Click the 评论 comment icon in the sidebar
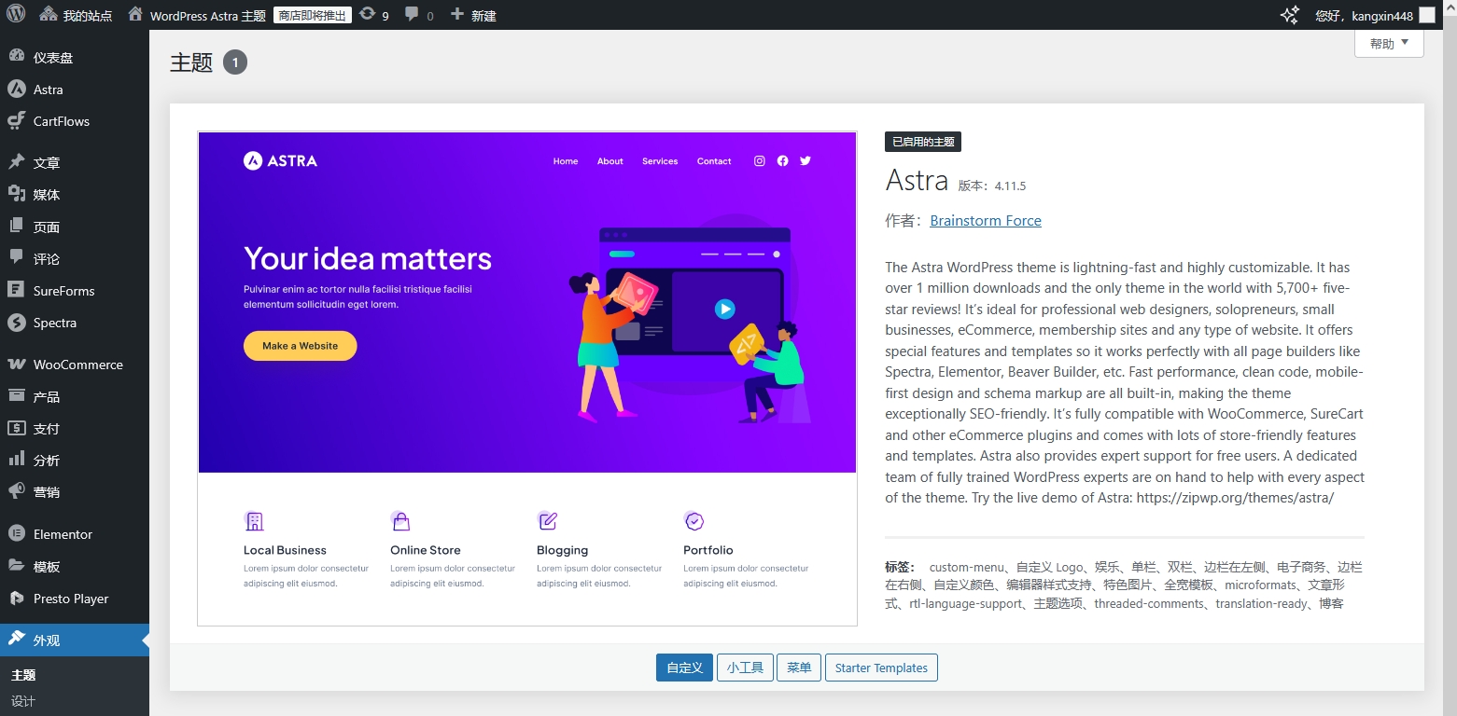Image resolution: width=1457 pixels, height=716 pixels. (17, 258)
